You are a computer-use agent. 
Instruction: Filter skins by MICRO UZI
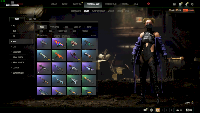(77, 27)
